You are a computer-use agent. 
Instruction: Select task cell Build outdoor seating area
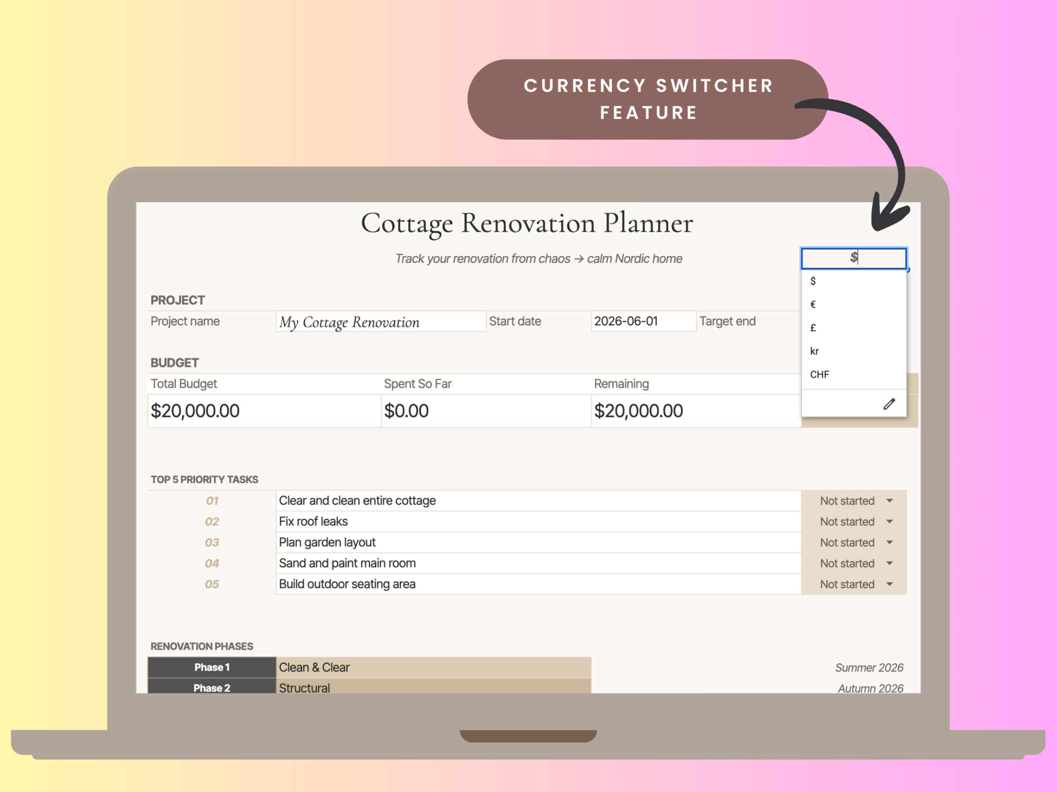coord(538,585)
